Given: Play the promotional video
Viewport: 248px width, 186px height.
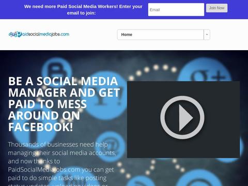Looking at the screenshot, I should point(182,117).
